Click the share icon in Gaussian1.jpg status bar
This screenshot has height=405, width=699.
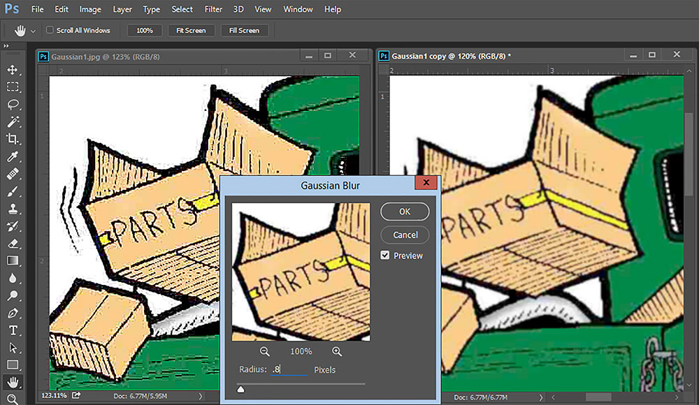76,395
